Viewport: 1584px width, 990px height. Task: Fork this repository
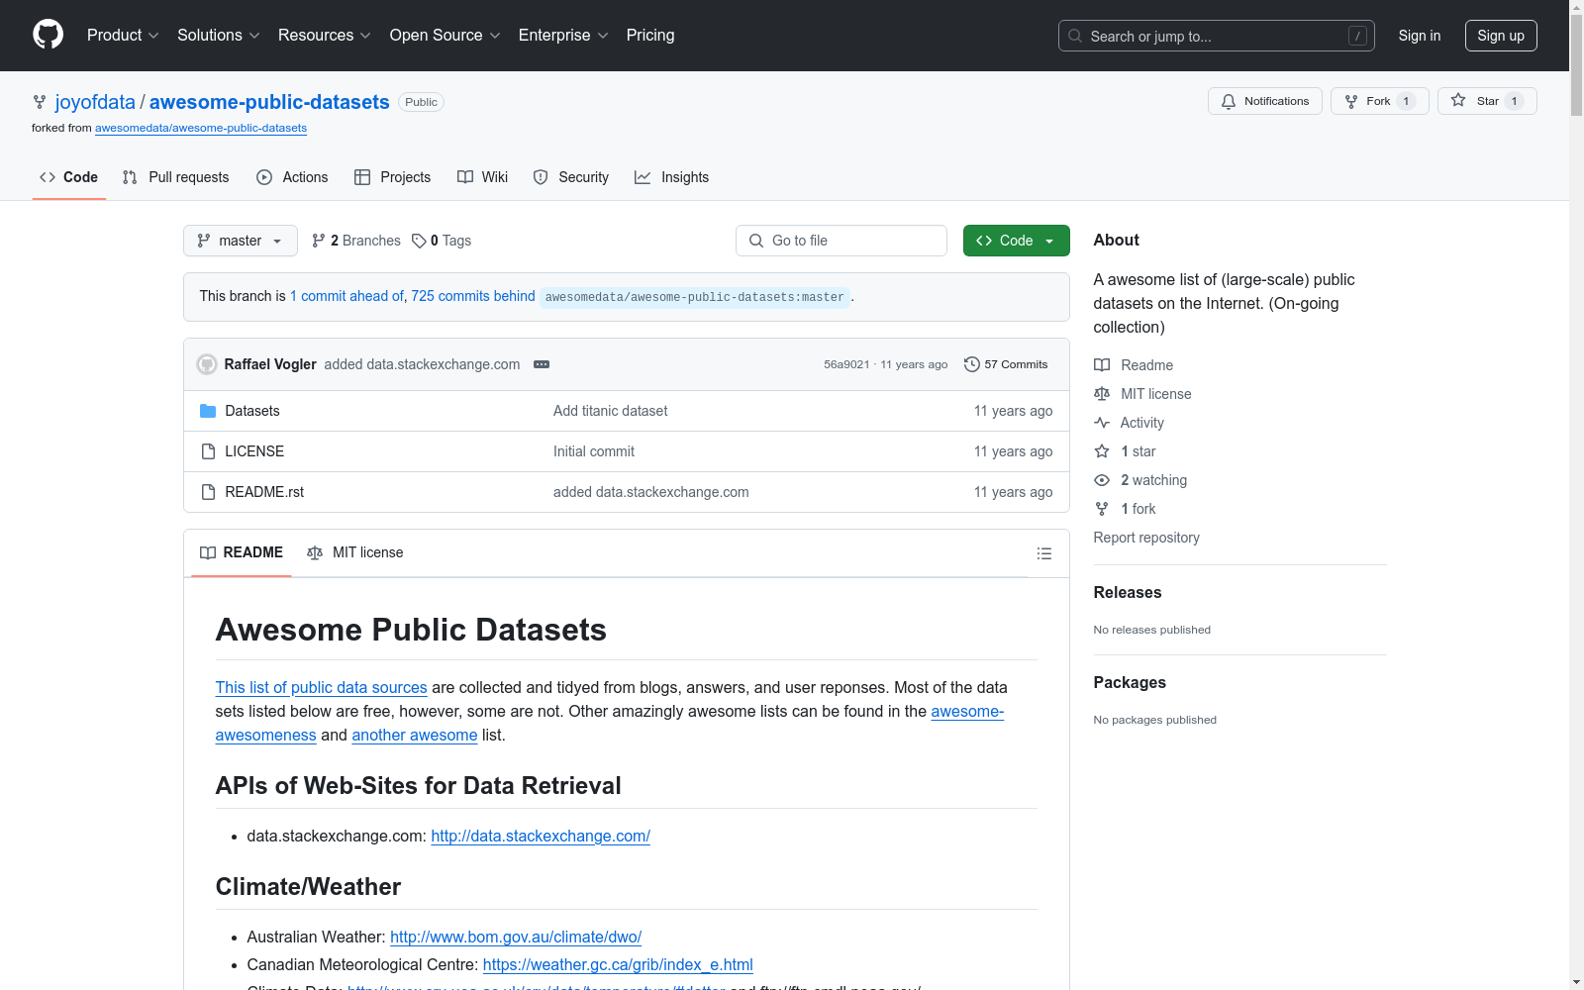pyautogui.click(x=1380, y=101)
